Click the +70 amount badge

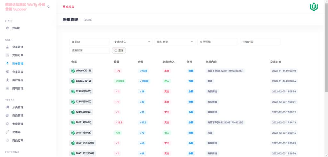coord(118,133)
